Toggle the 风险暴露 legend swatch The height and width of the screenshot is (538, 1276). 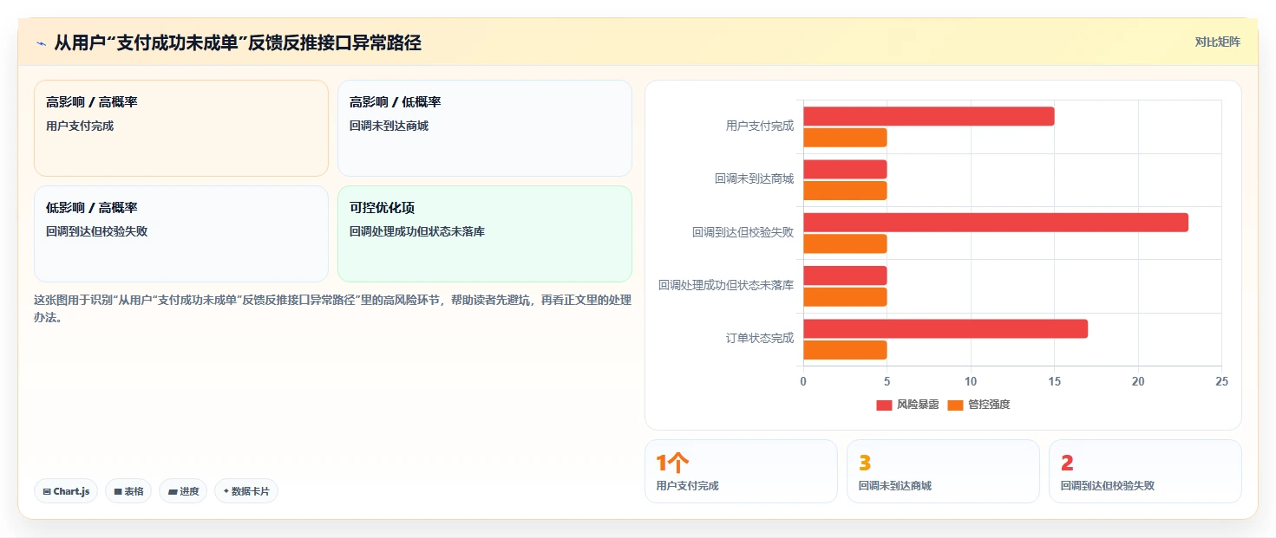tap(884, 405)
